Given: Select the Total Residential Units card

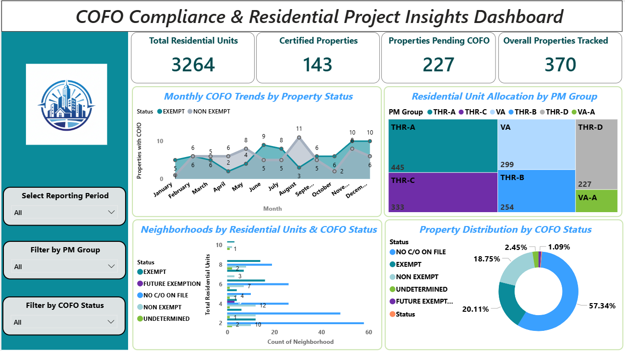Looking at the screenshot, I should pos(193,57).
